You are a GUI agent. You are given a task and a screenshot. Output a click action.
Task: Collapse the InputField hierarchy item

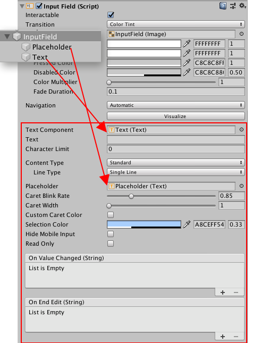[x=7, y=36]
